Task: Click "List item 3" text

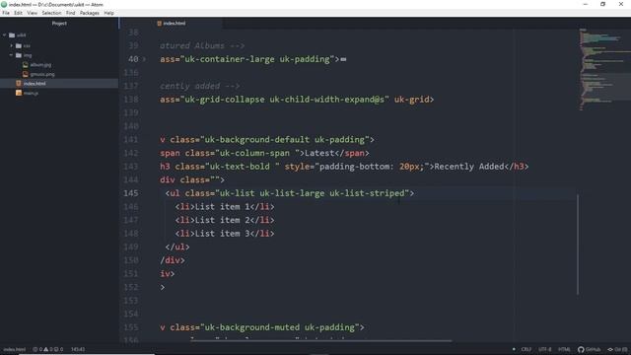Action: [222, 234]
